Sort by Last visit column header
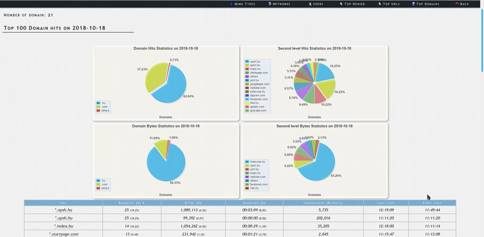This screenshot has height=237, width=484. (x=386, y=203)
